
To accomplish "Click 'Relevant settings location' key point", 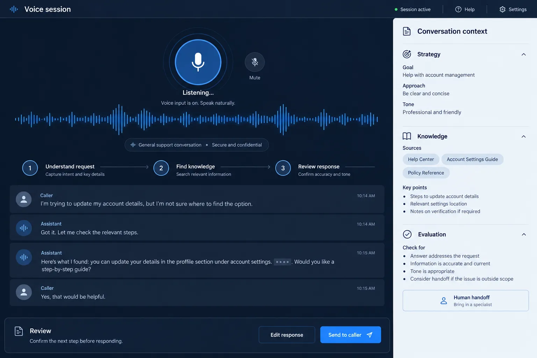I will tap(438, 204).
